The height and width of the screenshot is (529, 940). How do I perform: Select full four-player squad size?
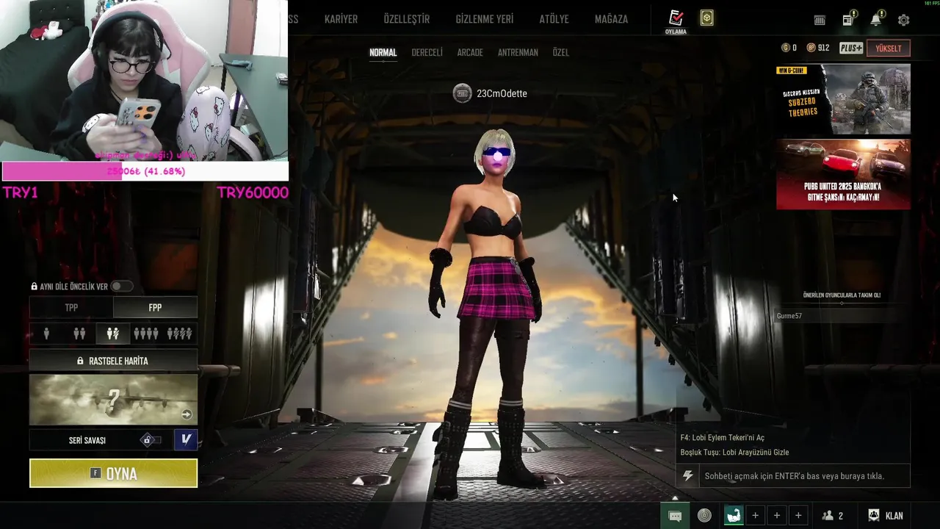click(x=145, y=334)
